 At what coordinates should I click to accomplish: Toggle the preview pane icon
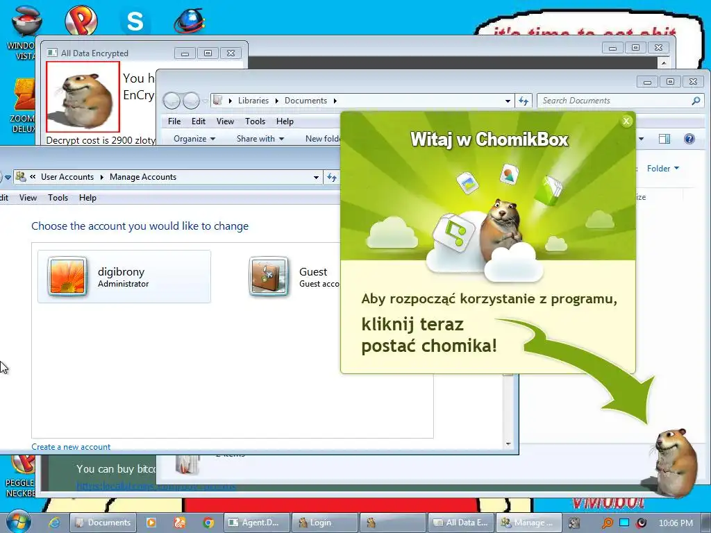pyautogui.click(x=664, y=139)
